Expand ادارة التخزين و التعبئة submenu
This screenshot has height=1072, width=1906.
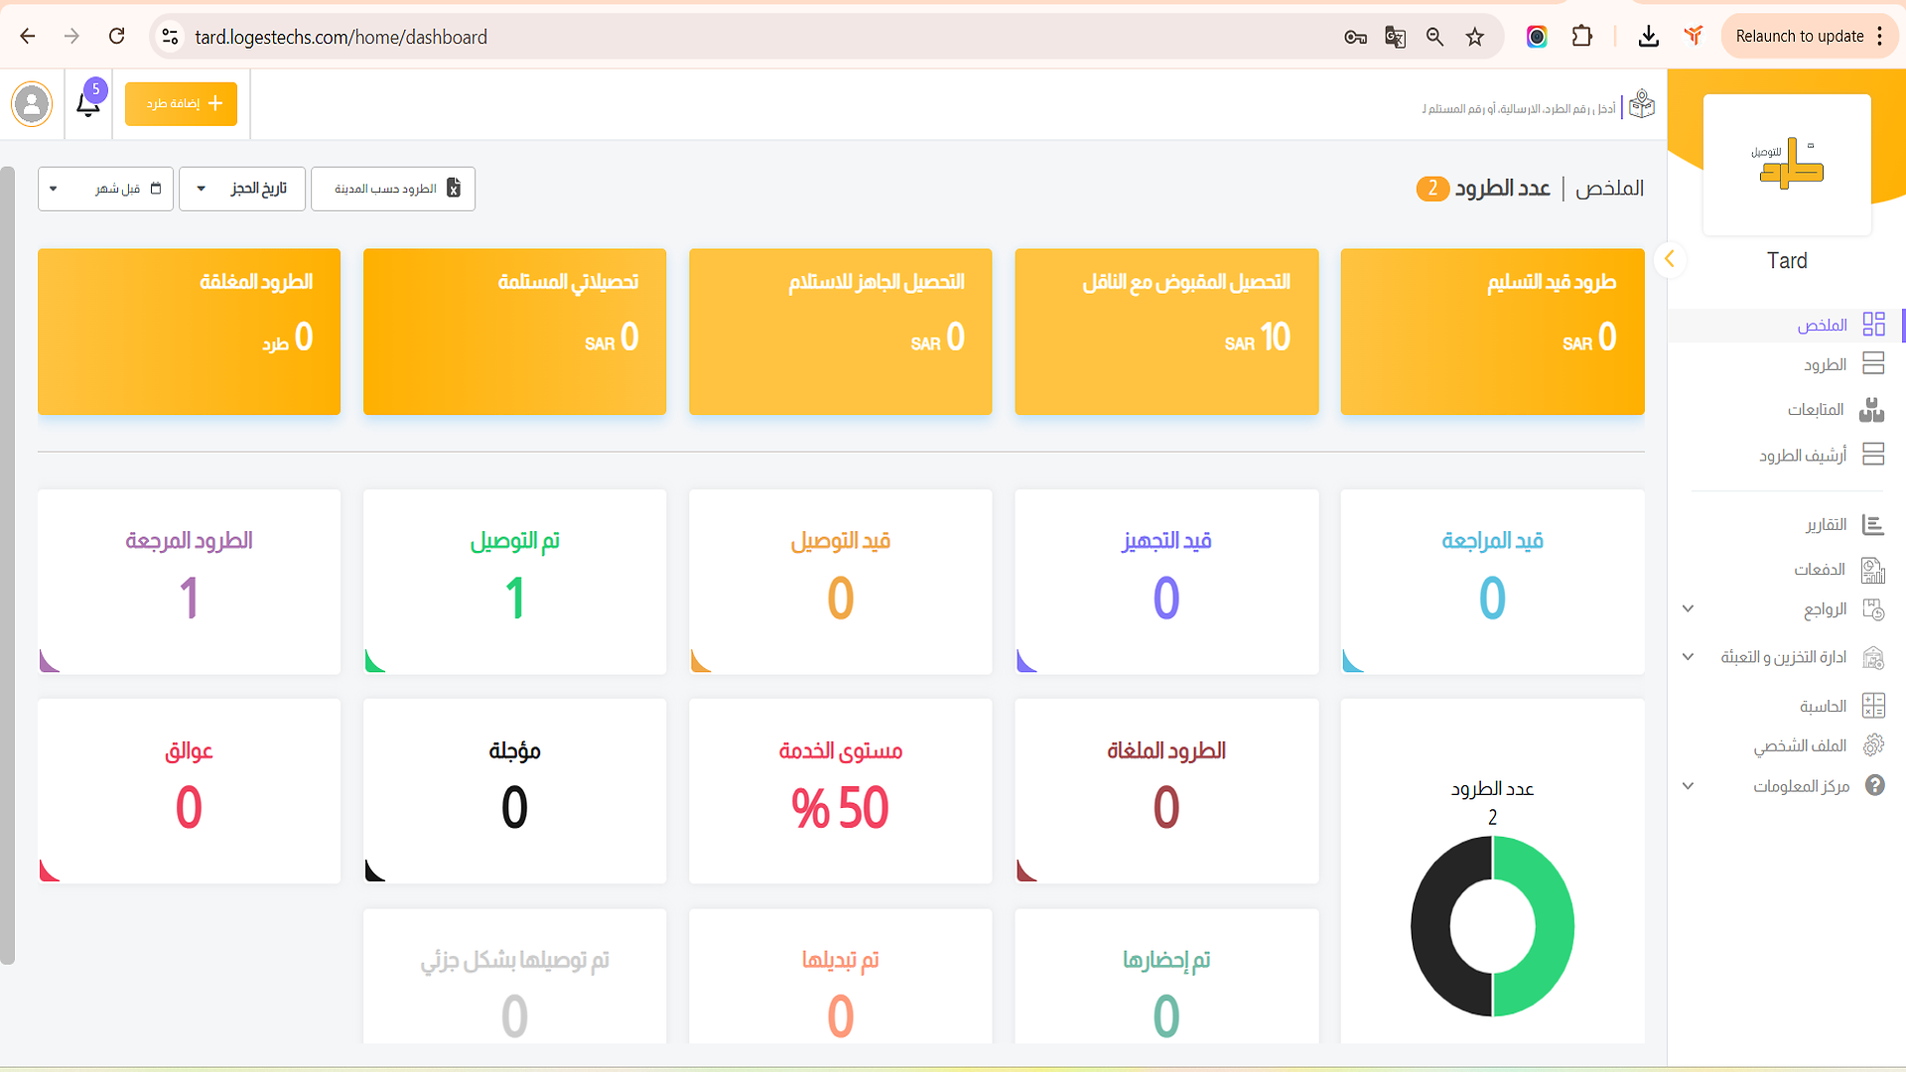coord(1688,657)
